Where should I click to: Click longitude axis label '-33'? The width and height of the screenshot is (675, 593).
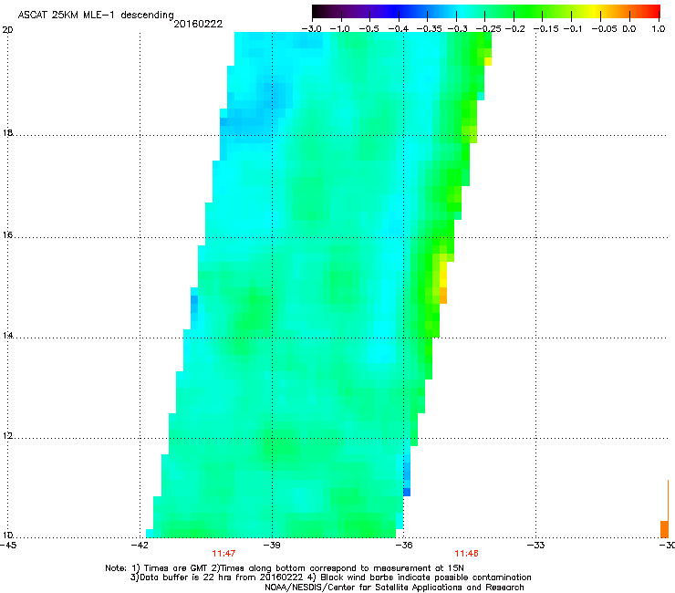[x=535, y=546]
